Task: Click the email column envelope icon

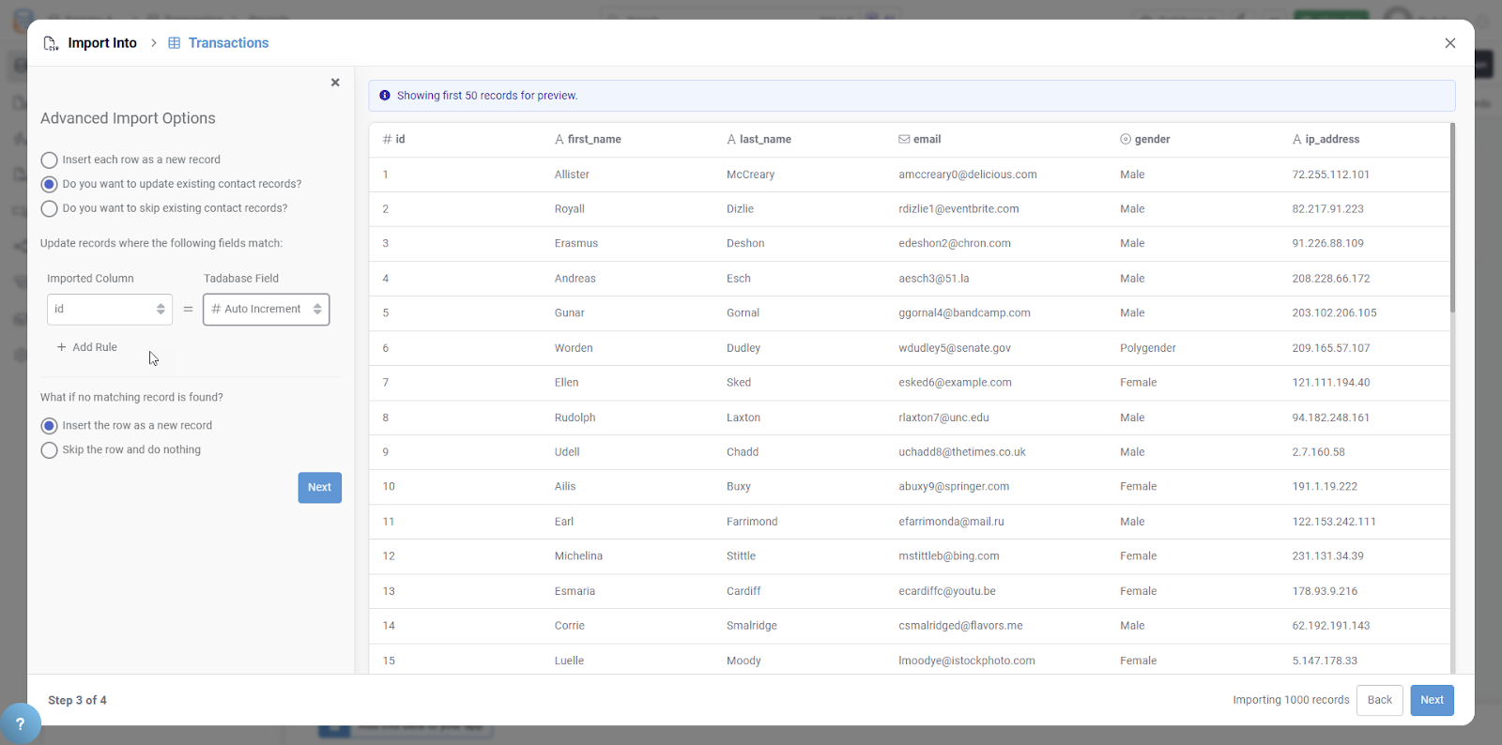Action: click(x=904, y=139)
